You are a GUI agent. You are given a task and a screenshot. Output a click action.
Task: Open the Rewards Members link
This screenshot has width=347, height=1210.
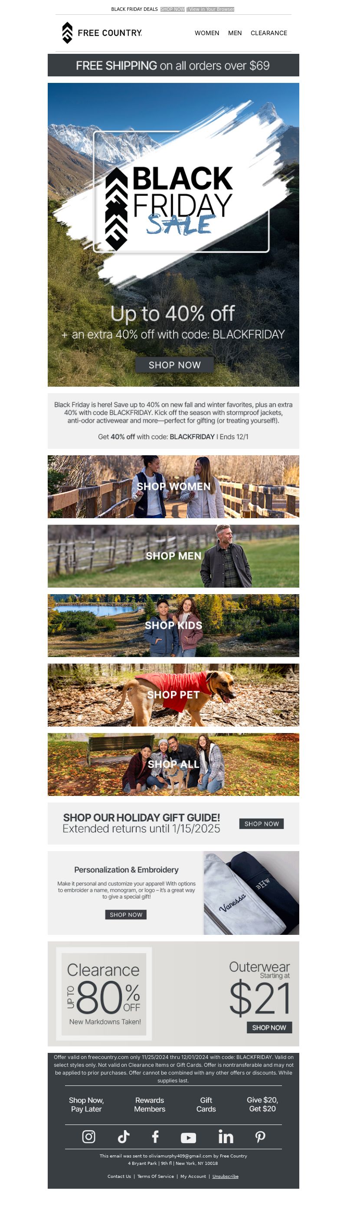pos(150,1104)
